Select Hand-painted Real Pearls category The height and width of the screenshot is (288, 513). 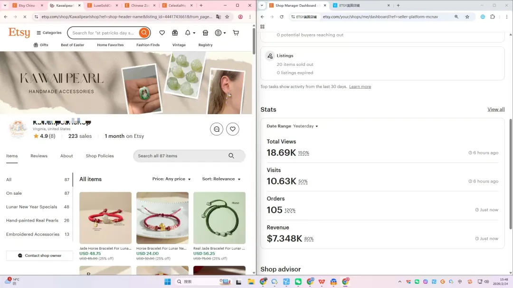[x=38, y=220]
